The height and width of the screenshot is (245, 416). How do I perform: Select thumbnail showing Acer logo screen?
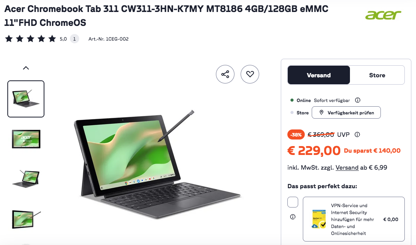[x=26, y=139]
